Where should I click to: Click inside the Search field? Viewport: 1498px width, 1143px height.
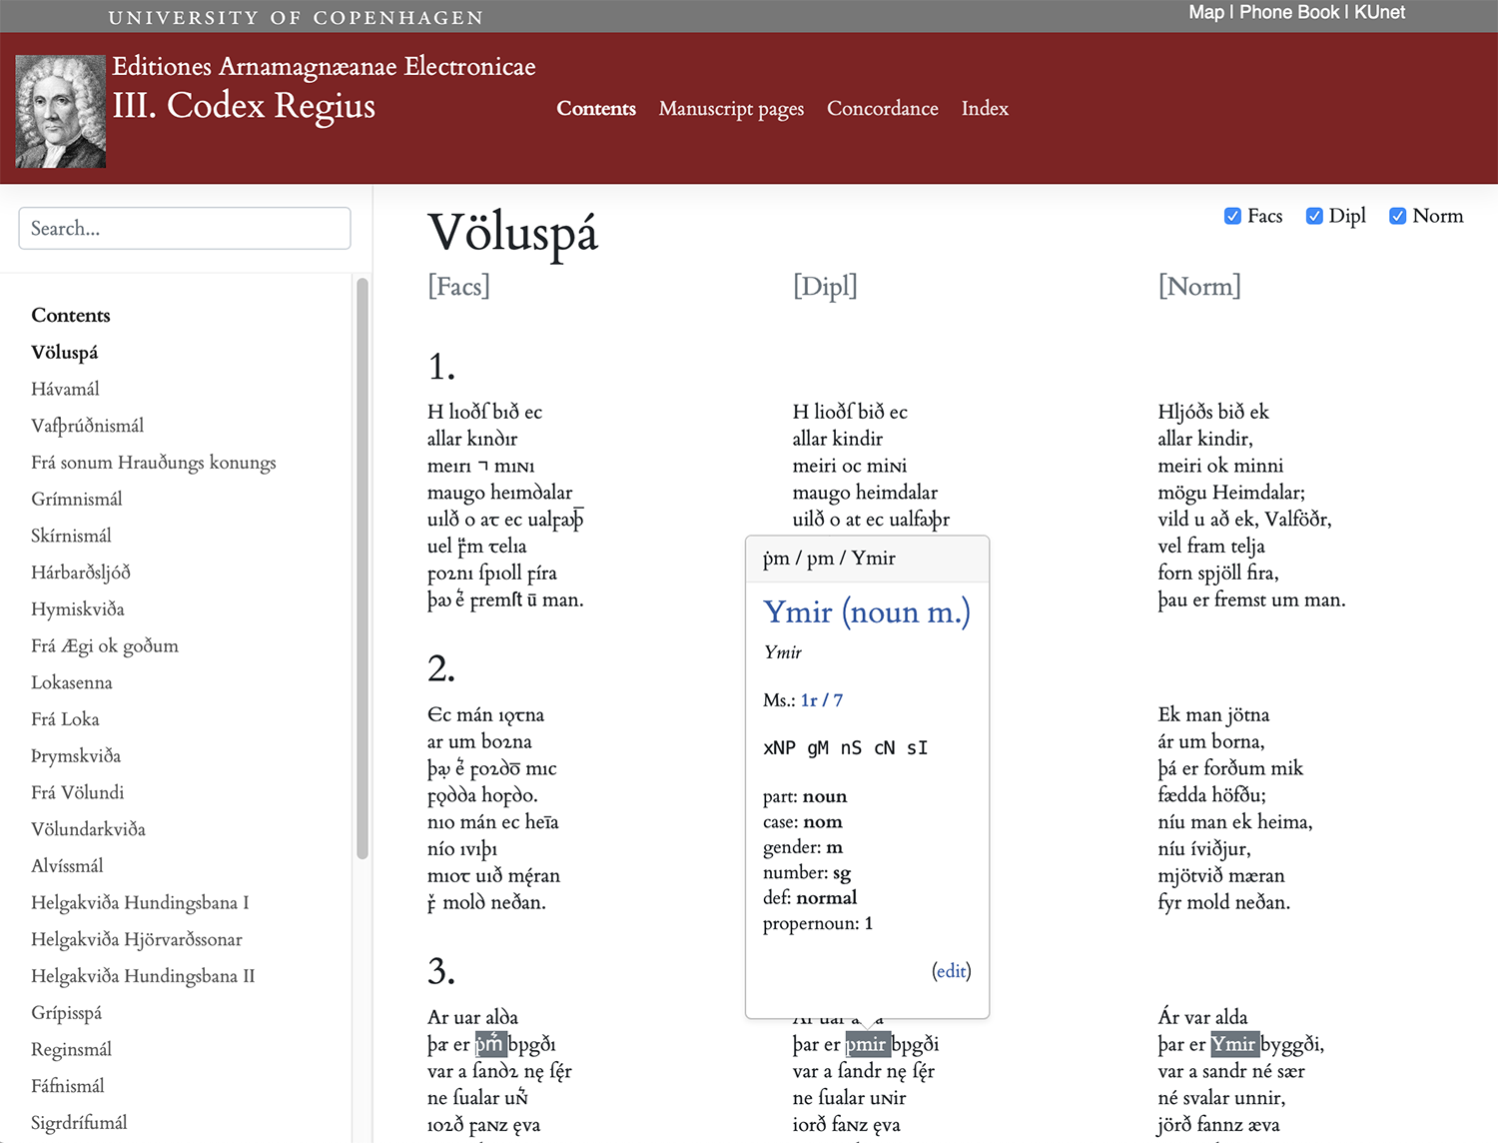(185, 228)
